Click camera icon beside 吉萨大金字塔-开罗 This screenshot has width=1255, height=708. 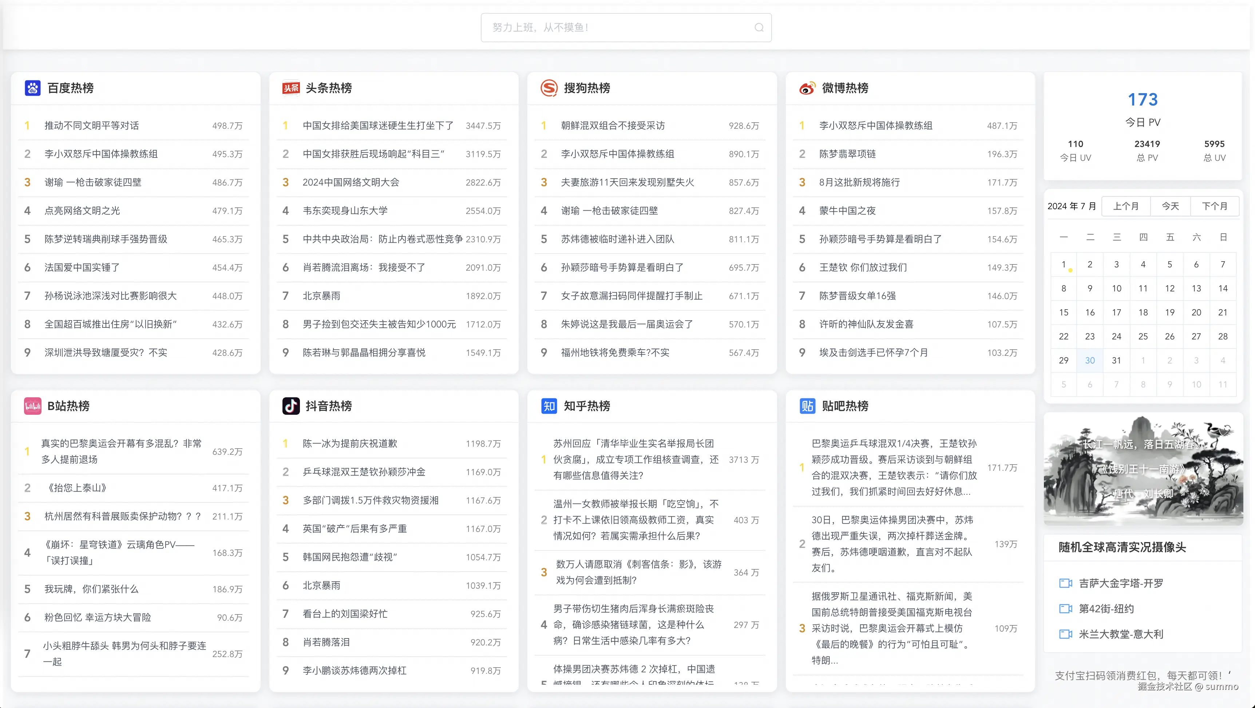point(1065,583)
